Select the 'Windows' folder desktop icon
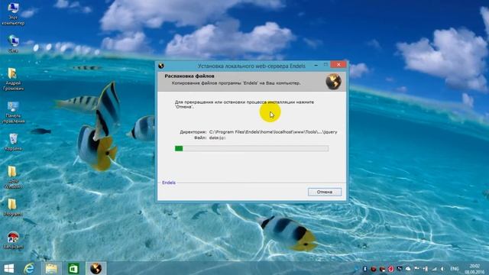This screenshot has height=275, width=489. [x=12, y=177]
